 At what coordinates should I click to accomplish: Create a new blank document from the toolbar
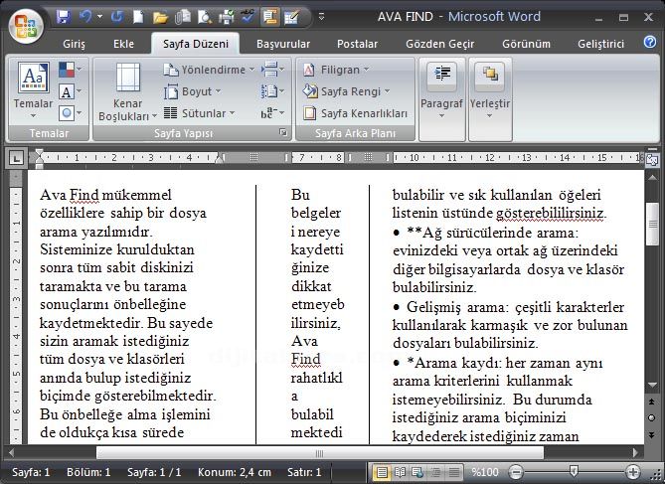138,17
